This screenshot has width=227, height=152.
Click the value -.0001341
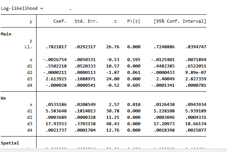163,85
